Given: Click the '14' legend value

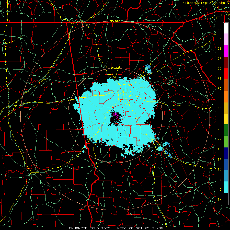Looking at the screenshot, I should (x=220, y=159).
